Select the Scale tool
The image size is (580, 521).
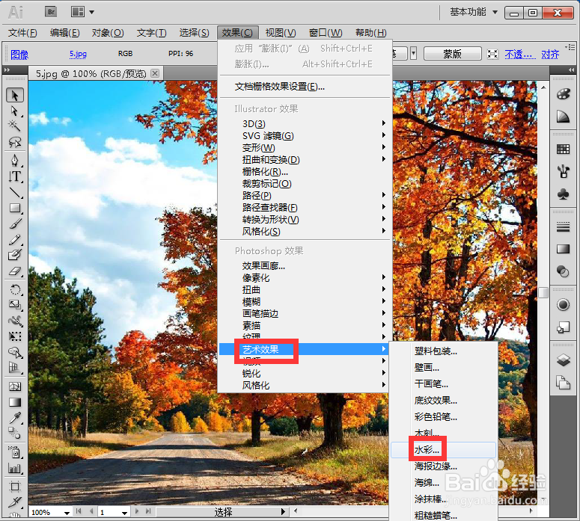point(15,305)
